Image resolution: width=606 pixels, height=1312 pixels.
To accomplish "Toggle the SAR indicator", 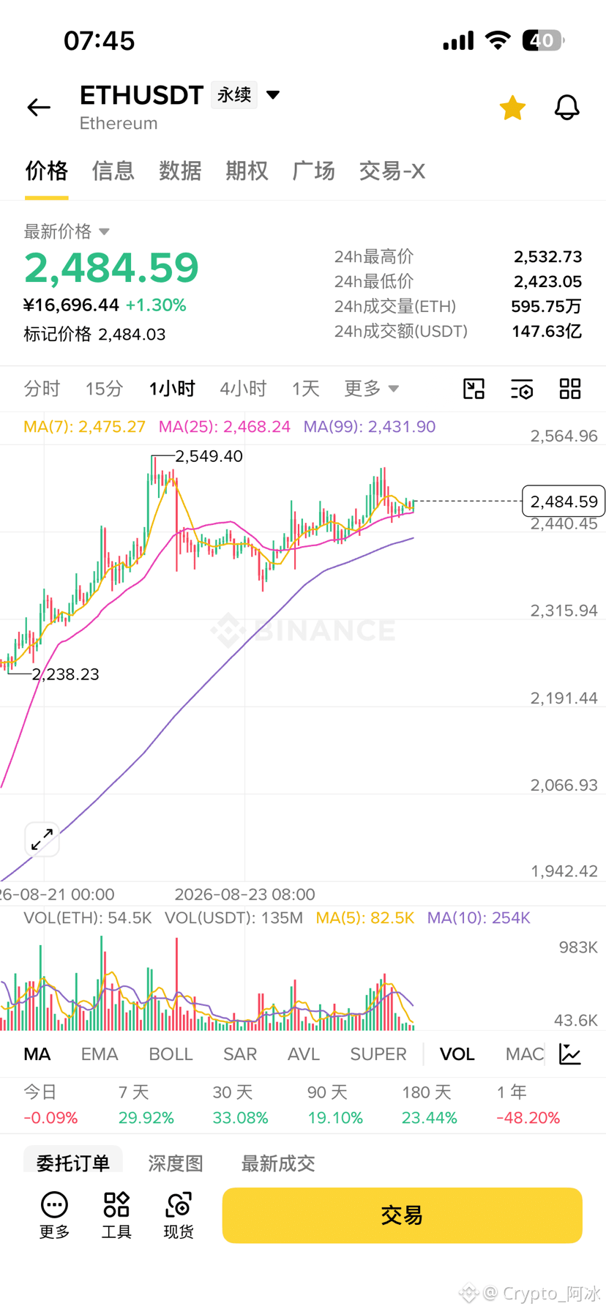I will (x=240, y=1054).
